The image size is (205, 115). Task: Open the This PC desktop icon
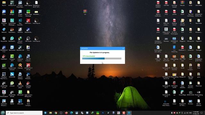pos(4,4)
